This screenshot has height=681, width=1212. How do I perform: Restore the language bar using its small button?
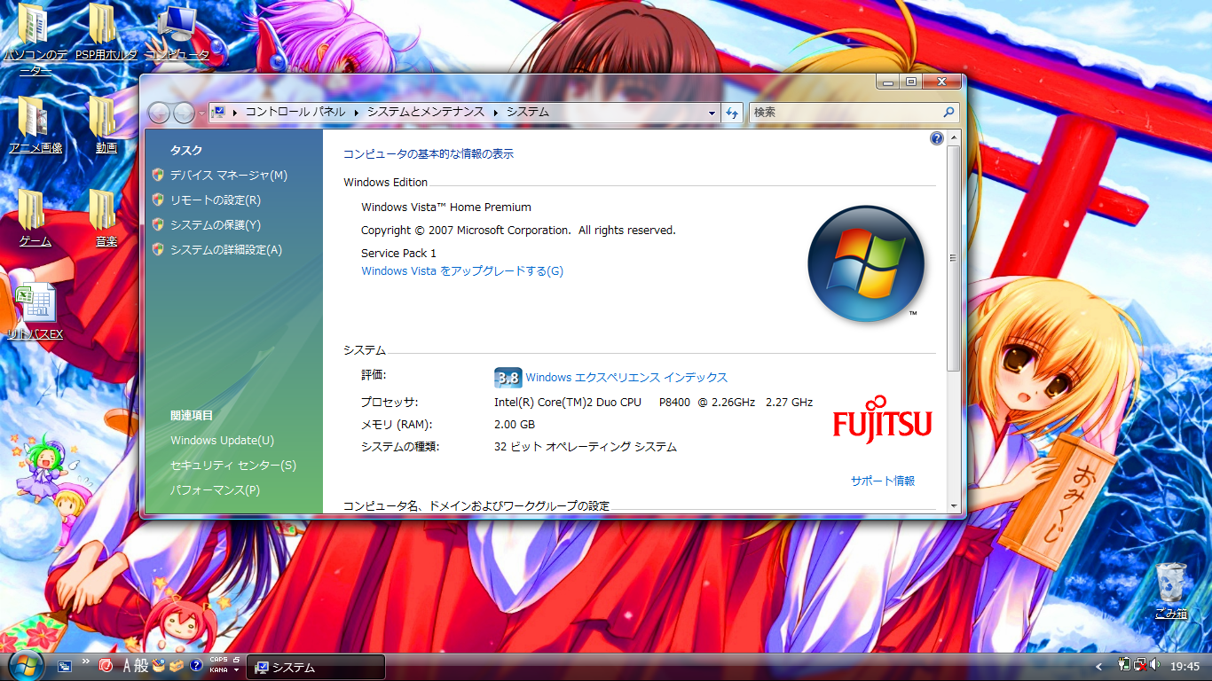[237, 659]
